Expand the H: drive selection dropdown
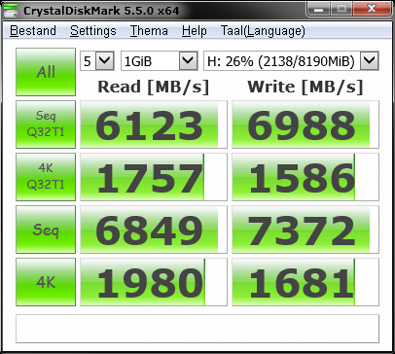Viewport: 395px width, 354px height. click(x=291, y=60)
